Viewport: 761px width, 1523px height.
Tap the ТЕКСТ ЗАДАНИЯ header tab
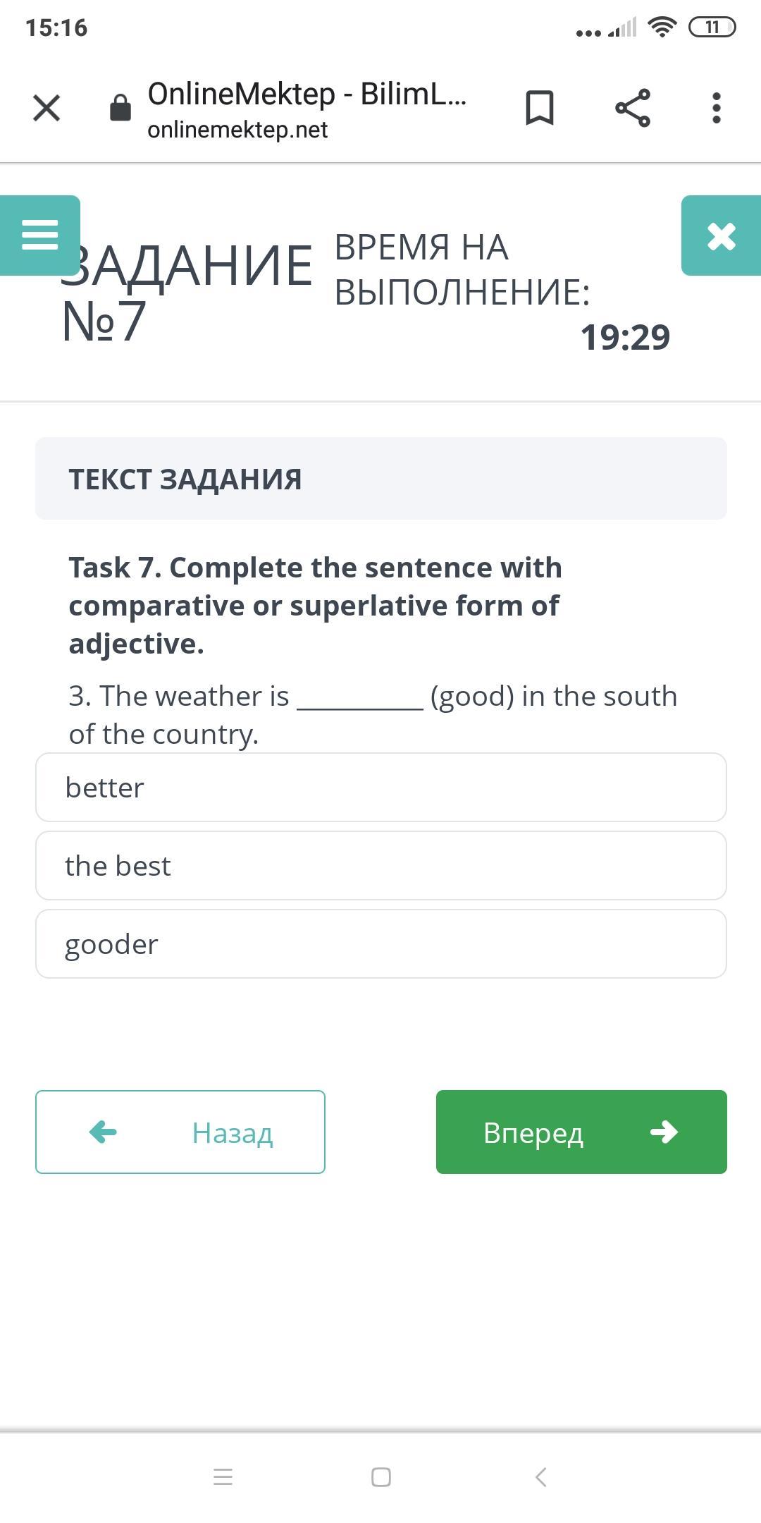(x=380, y=479)
